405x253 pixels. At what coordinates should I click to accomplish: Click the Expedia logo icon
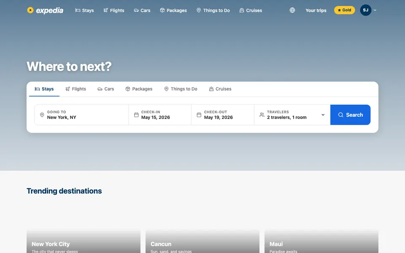pos(30,10)
